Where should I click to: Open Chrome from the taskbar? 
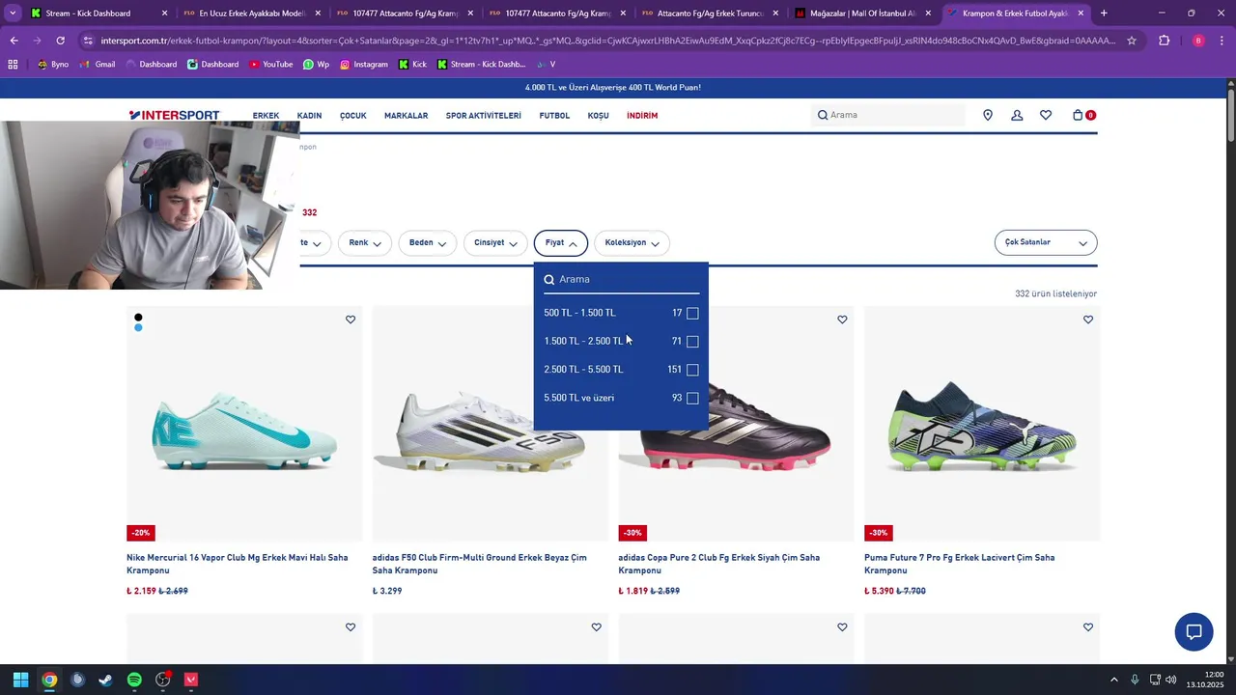[49, 680]
